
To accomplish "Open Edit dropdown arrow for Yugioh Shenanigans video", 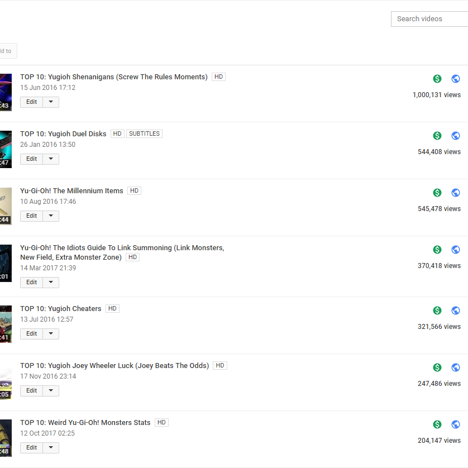I will coord(51,102).
